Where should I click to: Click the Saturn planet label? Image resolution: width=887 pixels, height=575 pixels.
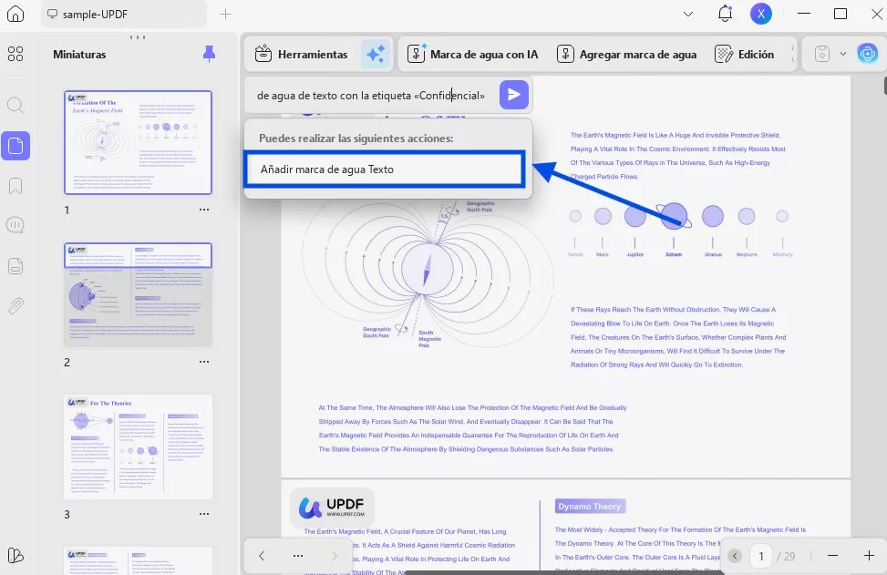point(673,254)
